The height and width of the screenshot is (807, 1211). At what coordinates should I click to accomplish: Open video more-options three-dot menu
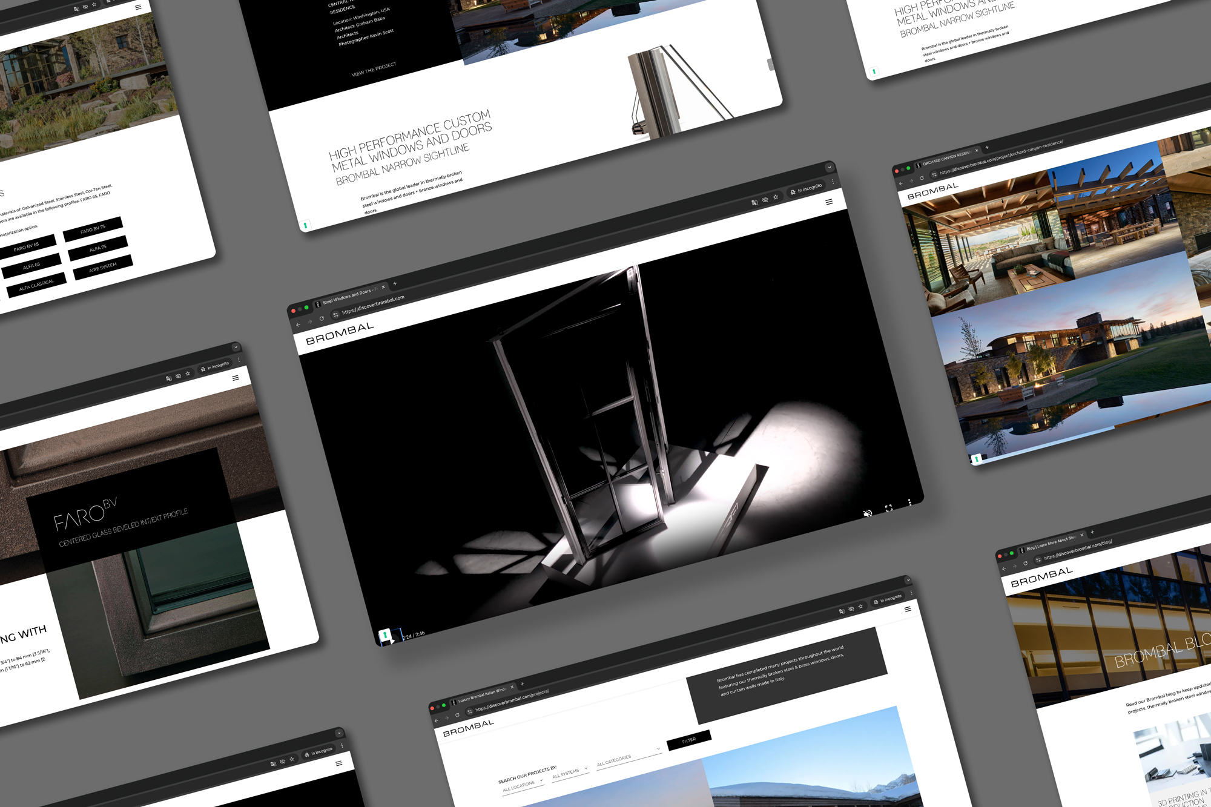[x=909, y=502]
